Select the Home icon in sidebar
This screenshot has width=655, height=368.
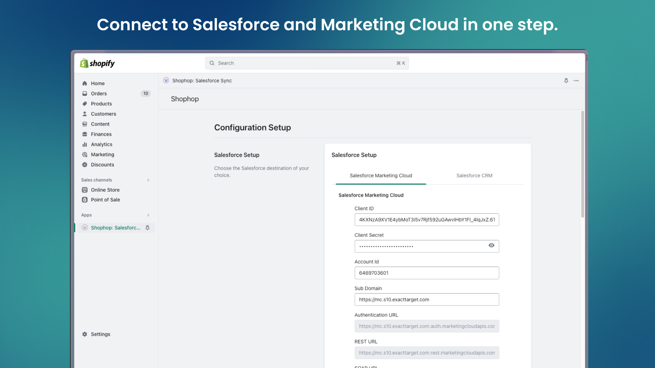[85, 83]
